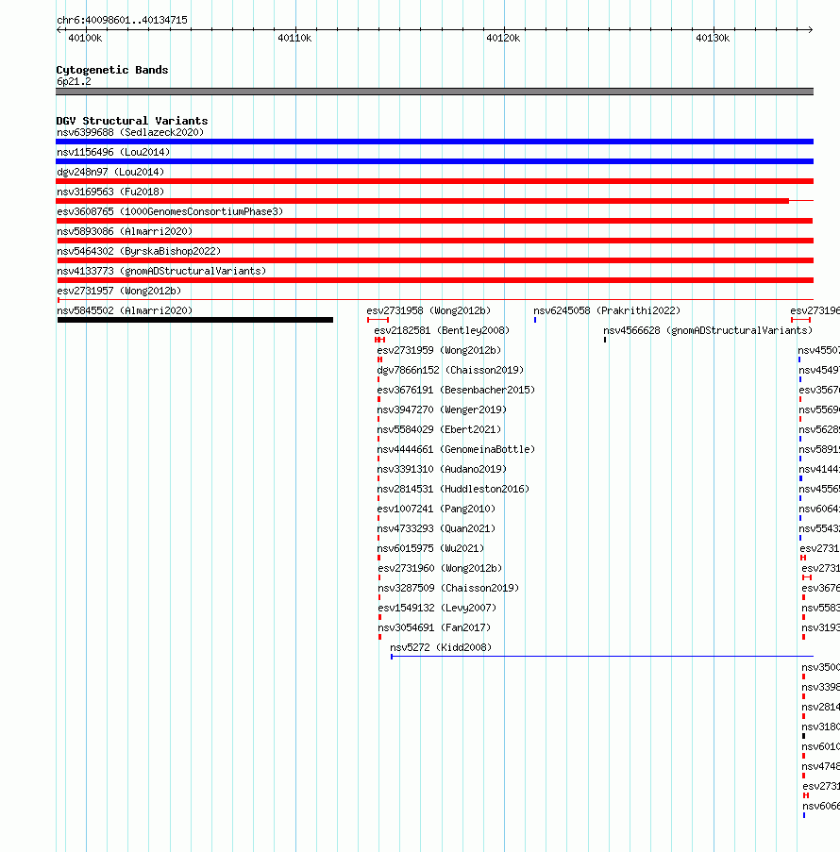Open the esv1007241 (Pang2010) variant label
840x852 pixels.
436,510
